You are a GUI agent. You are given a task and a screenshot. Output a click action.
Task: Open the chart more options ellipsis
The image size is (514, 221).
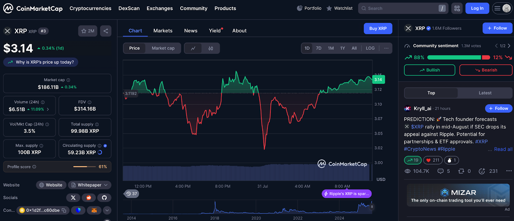click(386, 48)
